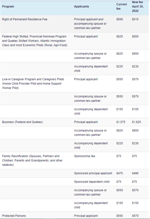150x219 pixels.
Task: Select Right of Permanent Residence Fee text
Action: (25, 19)
